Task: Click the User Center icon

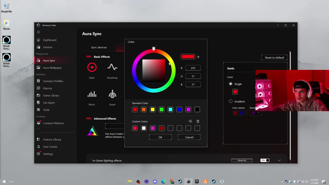Action: pos(38,147)
